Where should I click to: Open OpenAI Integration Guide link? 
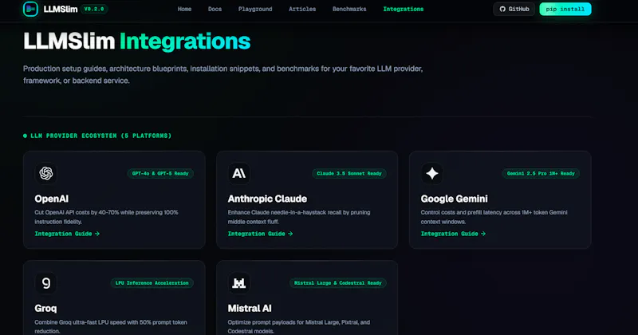(x=67, y=234)
